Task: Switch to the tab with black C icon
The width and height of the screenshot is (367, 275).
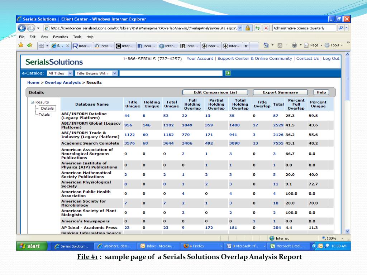Action: pos(125,46)
